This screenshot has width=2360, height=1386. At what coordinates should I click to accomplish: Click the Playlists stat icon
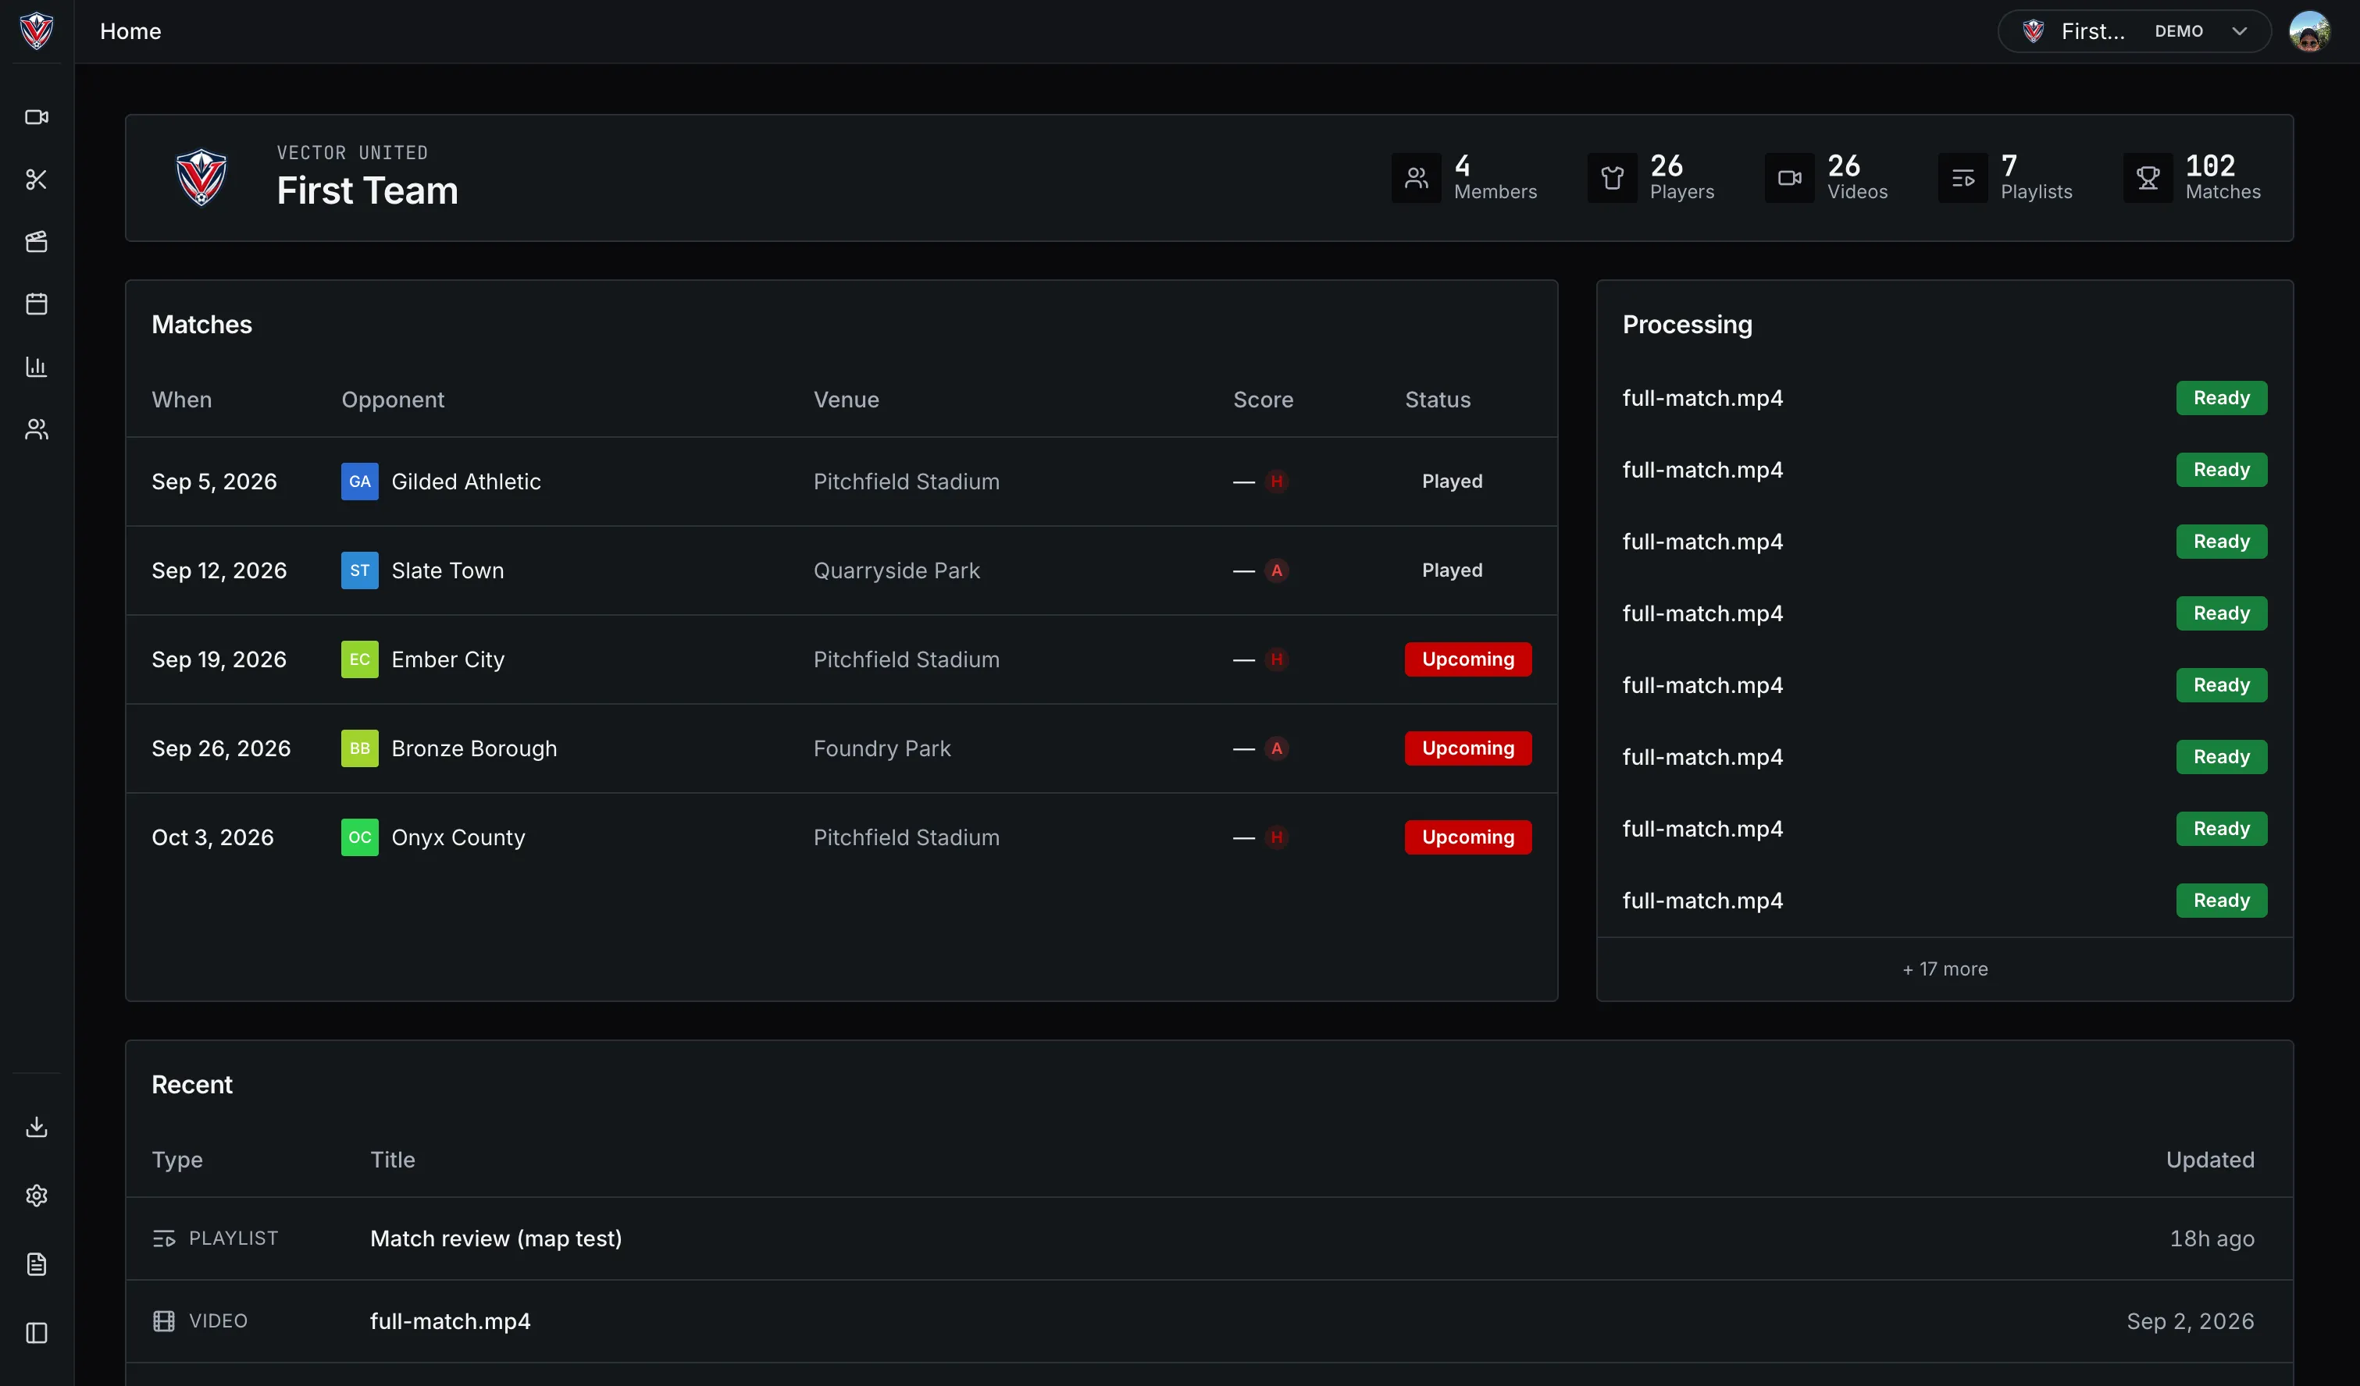click(1963, 178)
